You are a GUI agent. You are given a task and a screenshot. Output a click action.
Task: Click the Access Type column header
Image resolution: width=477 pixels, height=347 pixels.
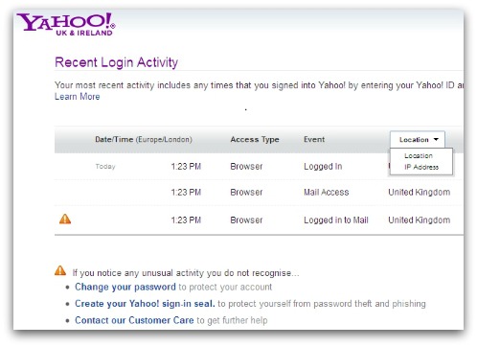(x=255, y=139)
